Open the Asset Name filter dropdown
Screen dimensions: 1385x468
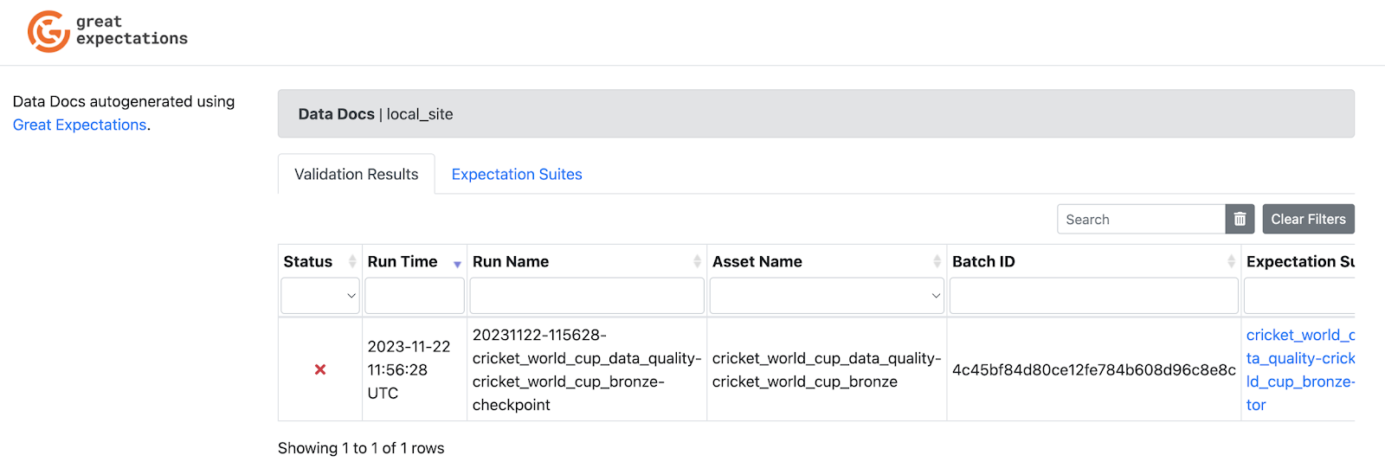827,296
